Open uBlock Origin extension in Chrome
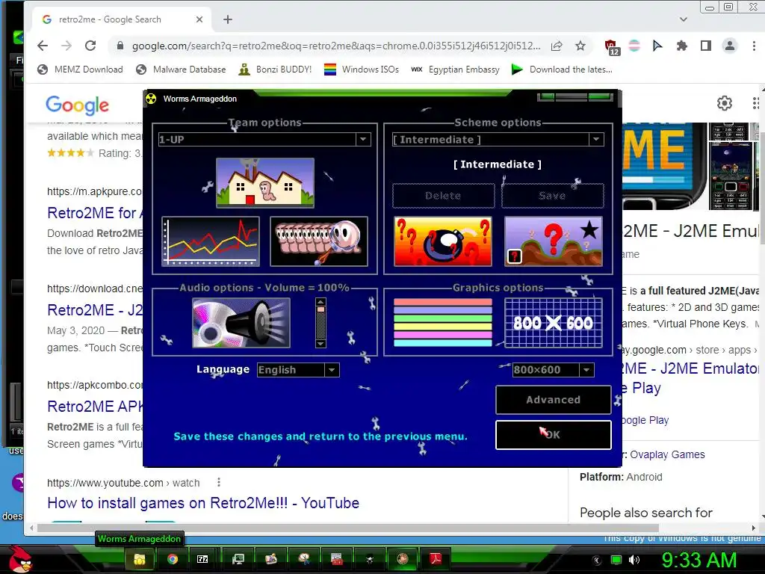The image size is (765, 574). coord(611,46)
